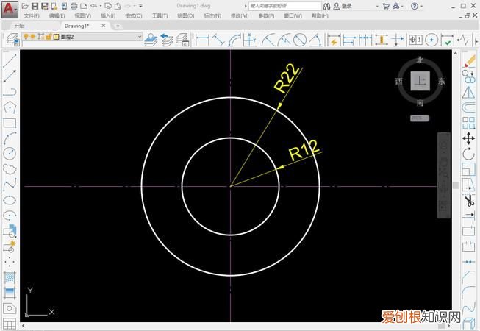Viewport: 480px width, 331px height.
Task: Open the 绘图(D) menu
Action: 185,15
